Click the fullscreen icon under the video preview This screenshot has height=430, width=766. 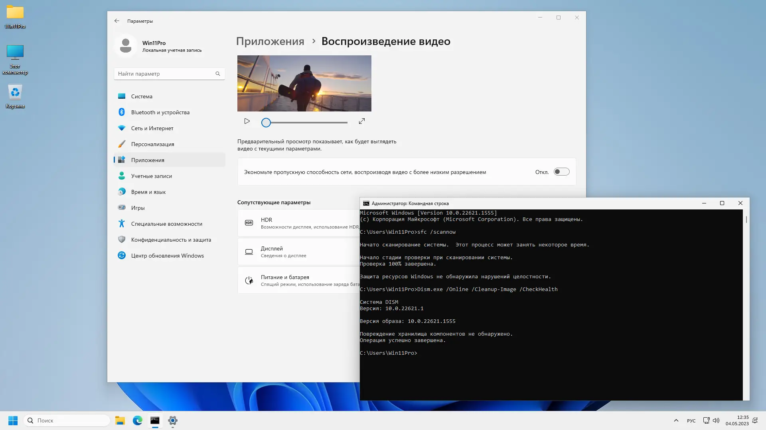(x=361, y=121)
